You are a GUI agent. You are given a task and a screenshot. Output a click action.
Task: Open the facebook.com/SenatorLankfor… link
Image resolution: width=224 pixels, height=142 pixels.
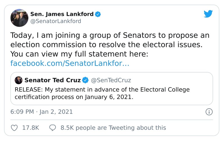click(70, 63)
